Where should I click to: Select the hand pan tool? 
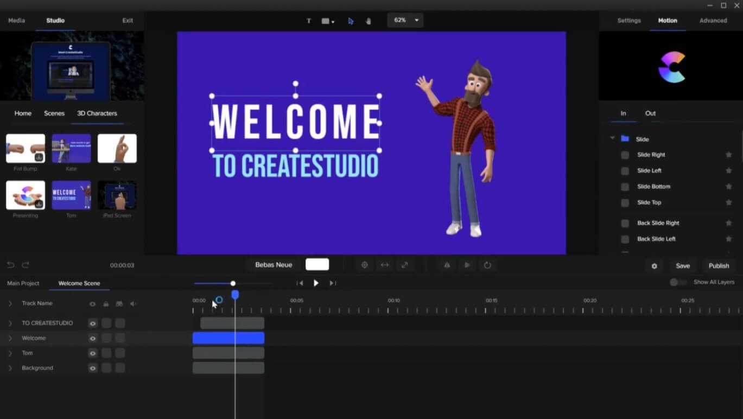pos(369,21)
